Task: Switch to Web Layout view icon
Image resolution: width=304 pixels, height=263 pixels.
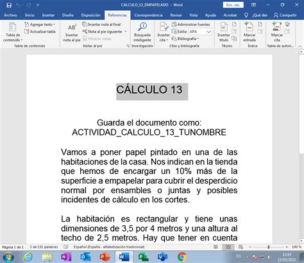Action: click(x=241, y=247)
